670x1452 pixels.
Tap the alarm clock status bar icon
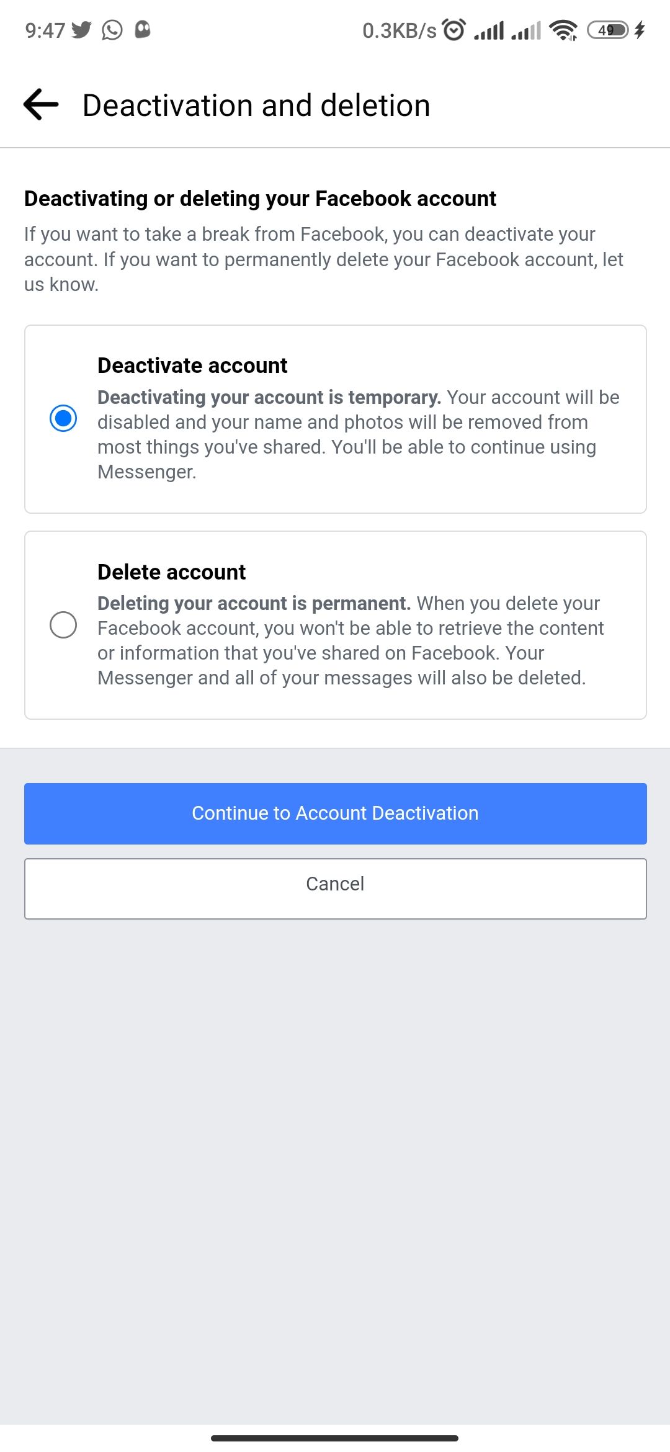tap(455, 29)
